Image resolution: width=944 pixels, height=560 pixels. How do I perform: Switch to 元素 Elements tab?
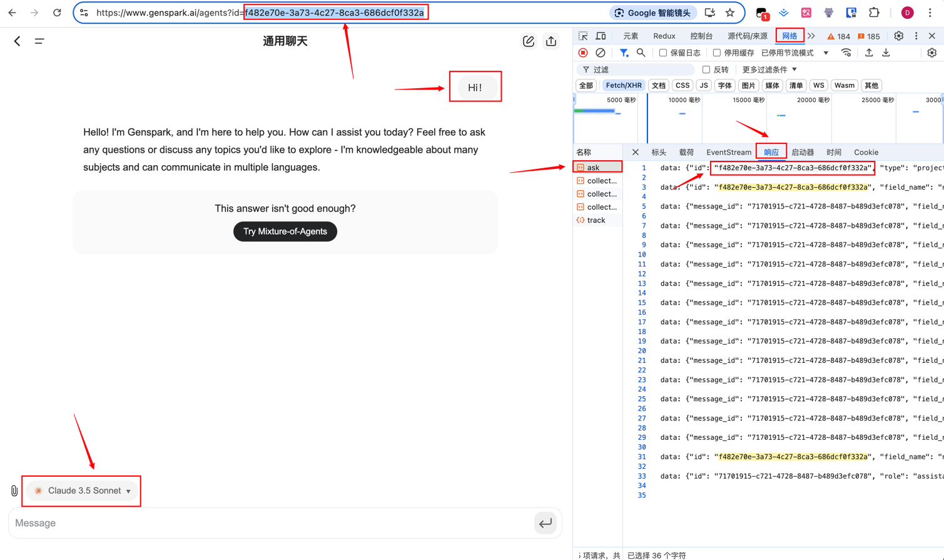click(631, 36)
